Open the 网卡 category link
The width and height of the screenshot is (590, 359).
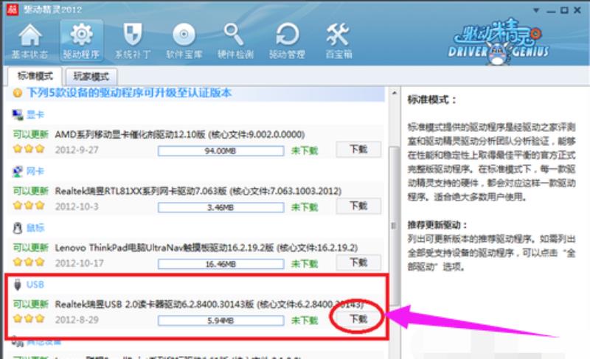[35, 172]
